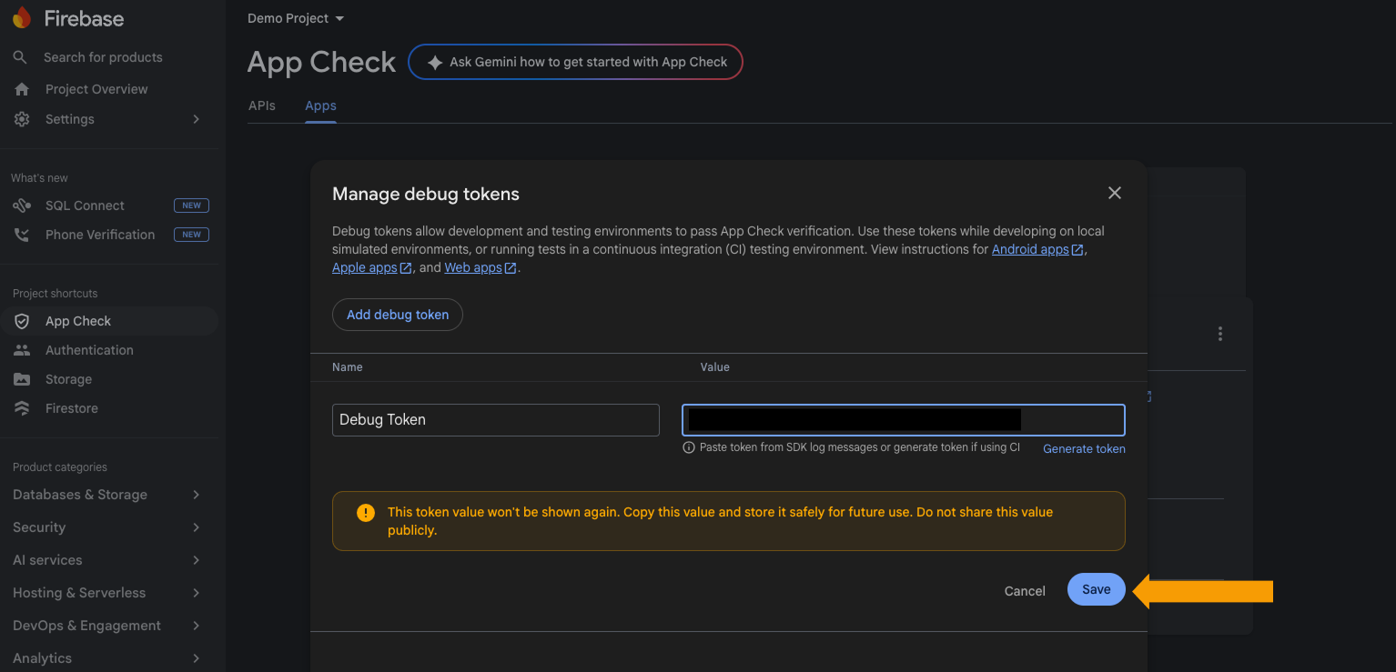Open Storage from project shortcuts
1396x672 pixels.
68,379
